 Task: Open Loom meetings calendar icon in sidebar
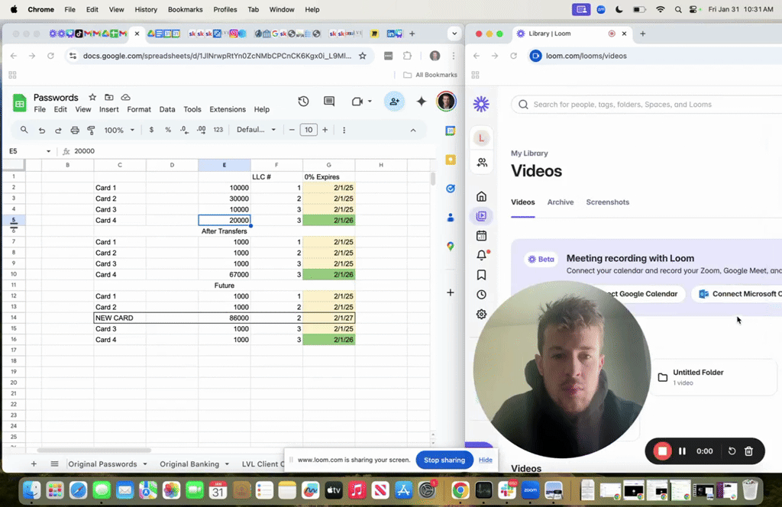click(481, 236)
